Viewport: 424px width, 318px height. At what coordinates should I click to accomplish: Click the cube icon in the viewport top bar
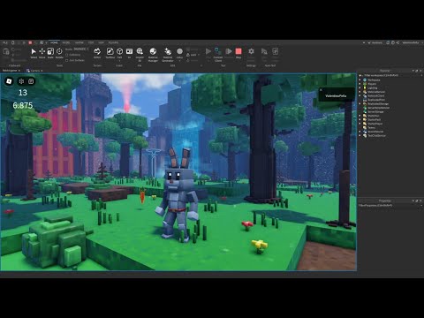coord(21,81)
